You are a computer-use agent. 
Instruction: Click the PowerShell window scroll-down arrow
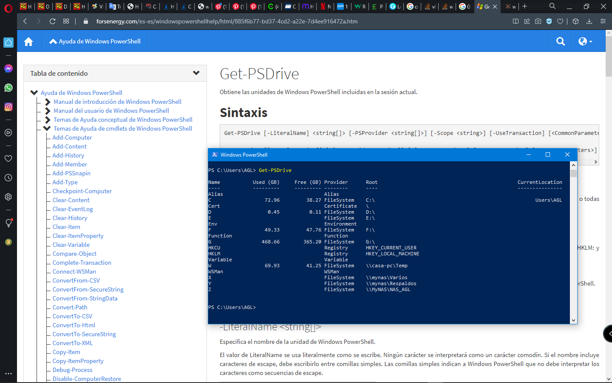(573, 320)
